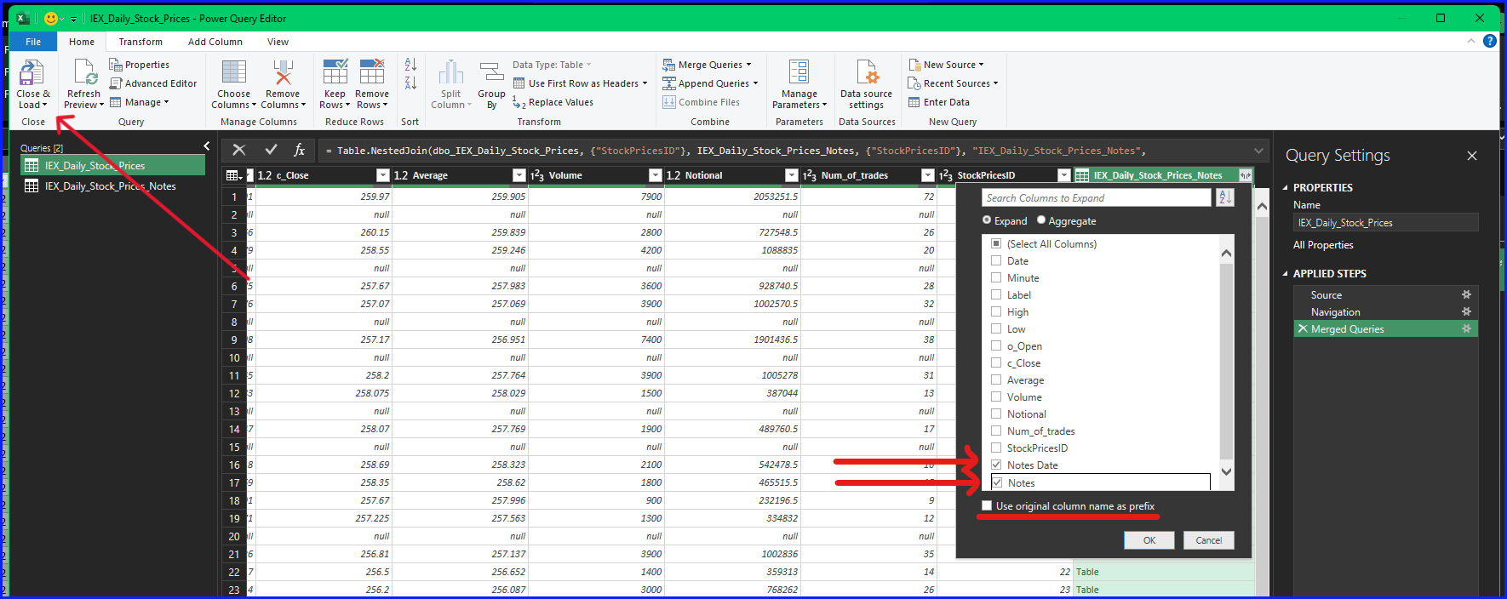Screen dimensions: 1507x599
Task: Click the Keep Rows icon
Action: 335,72
